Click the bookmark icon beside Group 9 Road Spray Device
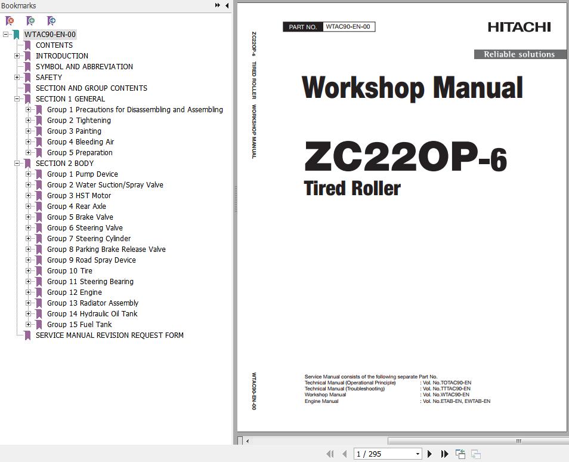The image size is (569, 462). [39, 260]
